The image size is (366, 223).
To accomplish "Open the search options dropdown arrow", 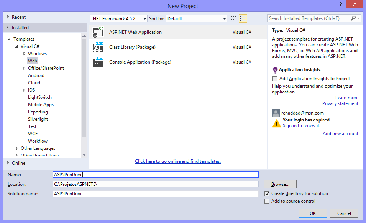I will pyautogui.click(x=359, y=18).
